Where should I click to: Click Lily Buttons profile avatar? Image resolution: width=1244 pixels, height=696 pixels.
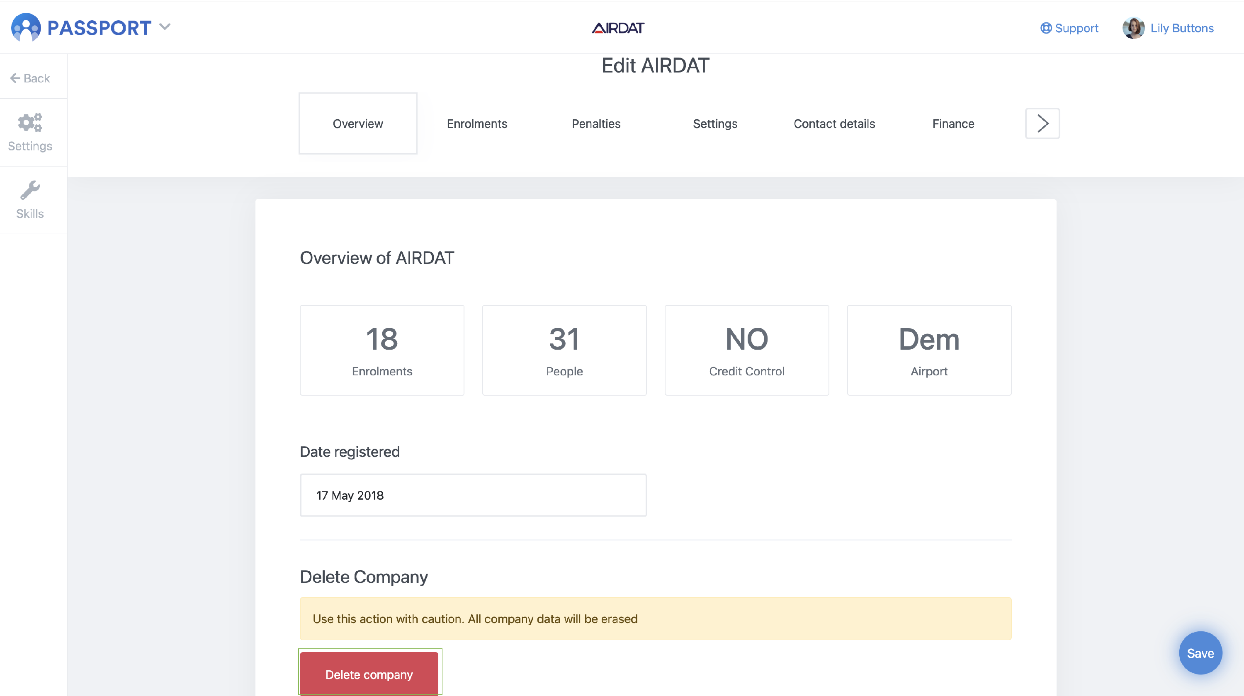1133,28
